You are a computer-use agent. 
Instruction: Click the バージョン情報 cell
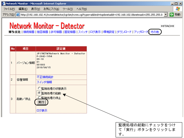click(26, 63)
